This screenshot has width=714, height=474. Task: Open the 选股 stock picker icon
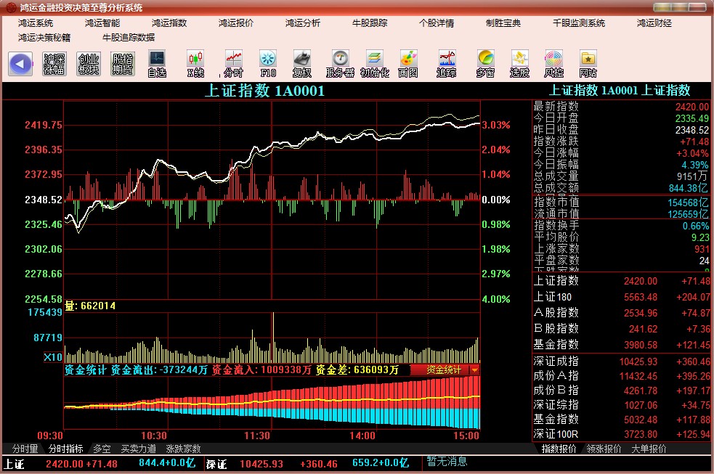tap(519, 64)
